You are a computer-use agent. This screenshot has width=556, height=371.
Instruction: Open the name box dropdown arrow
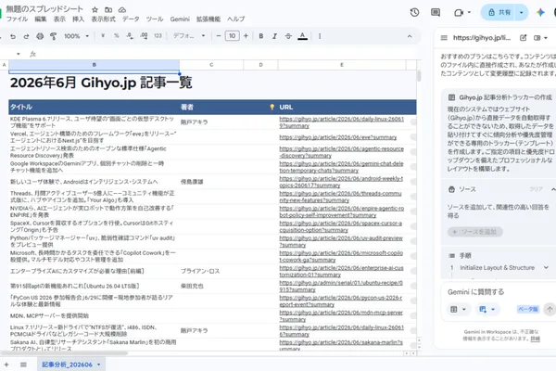[19, 54]
